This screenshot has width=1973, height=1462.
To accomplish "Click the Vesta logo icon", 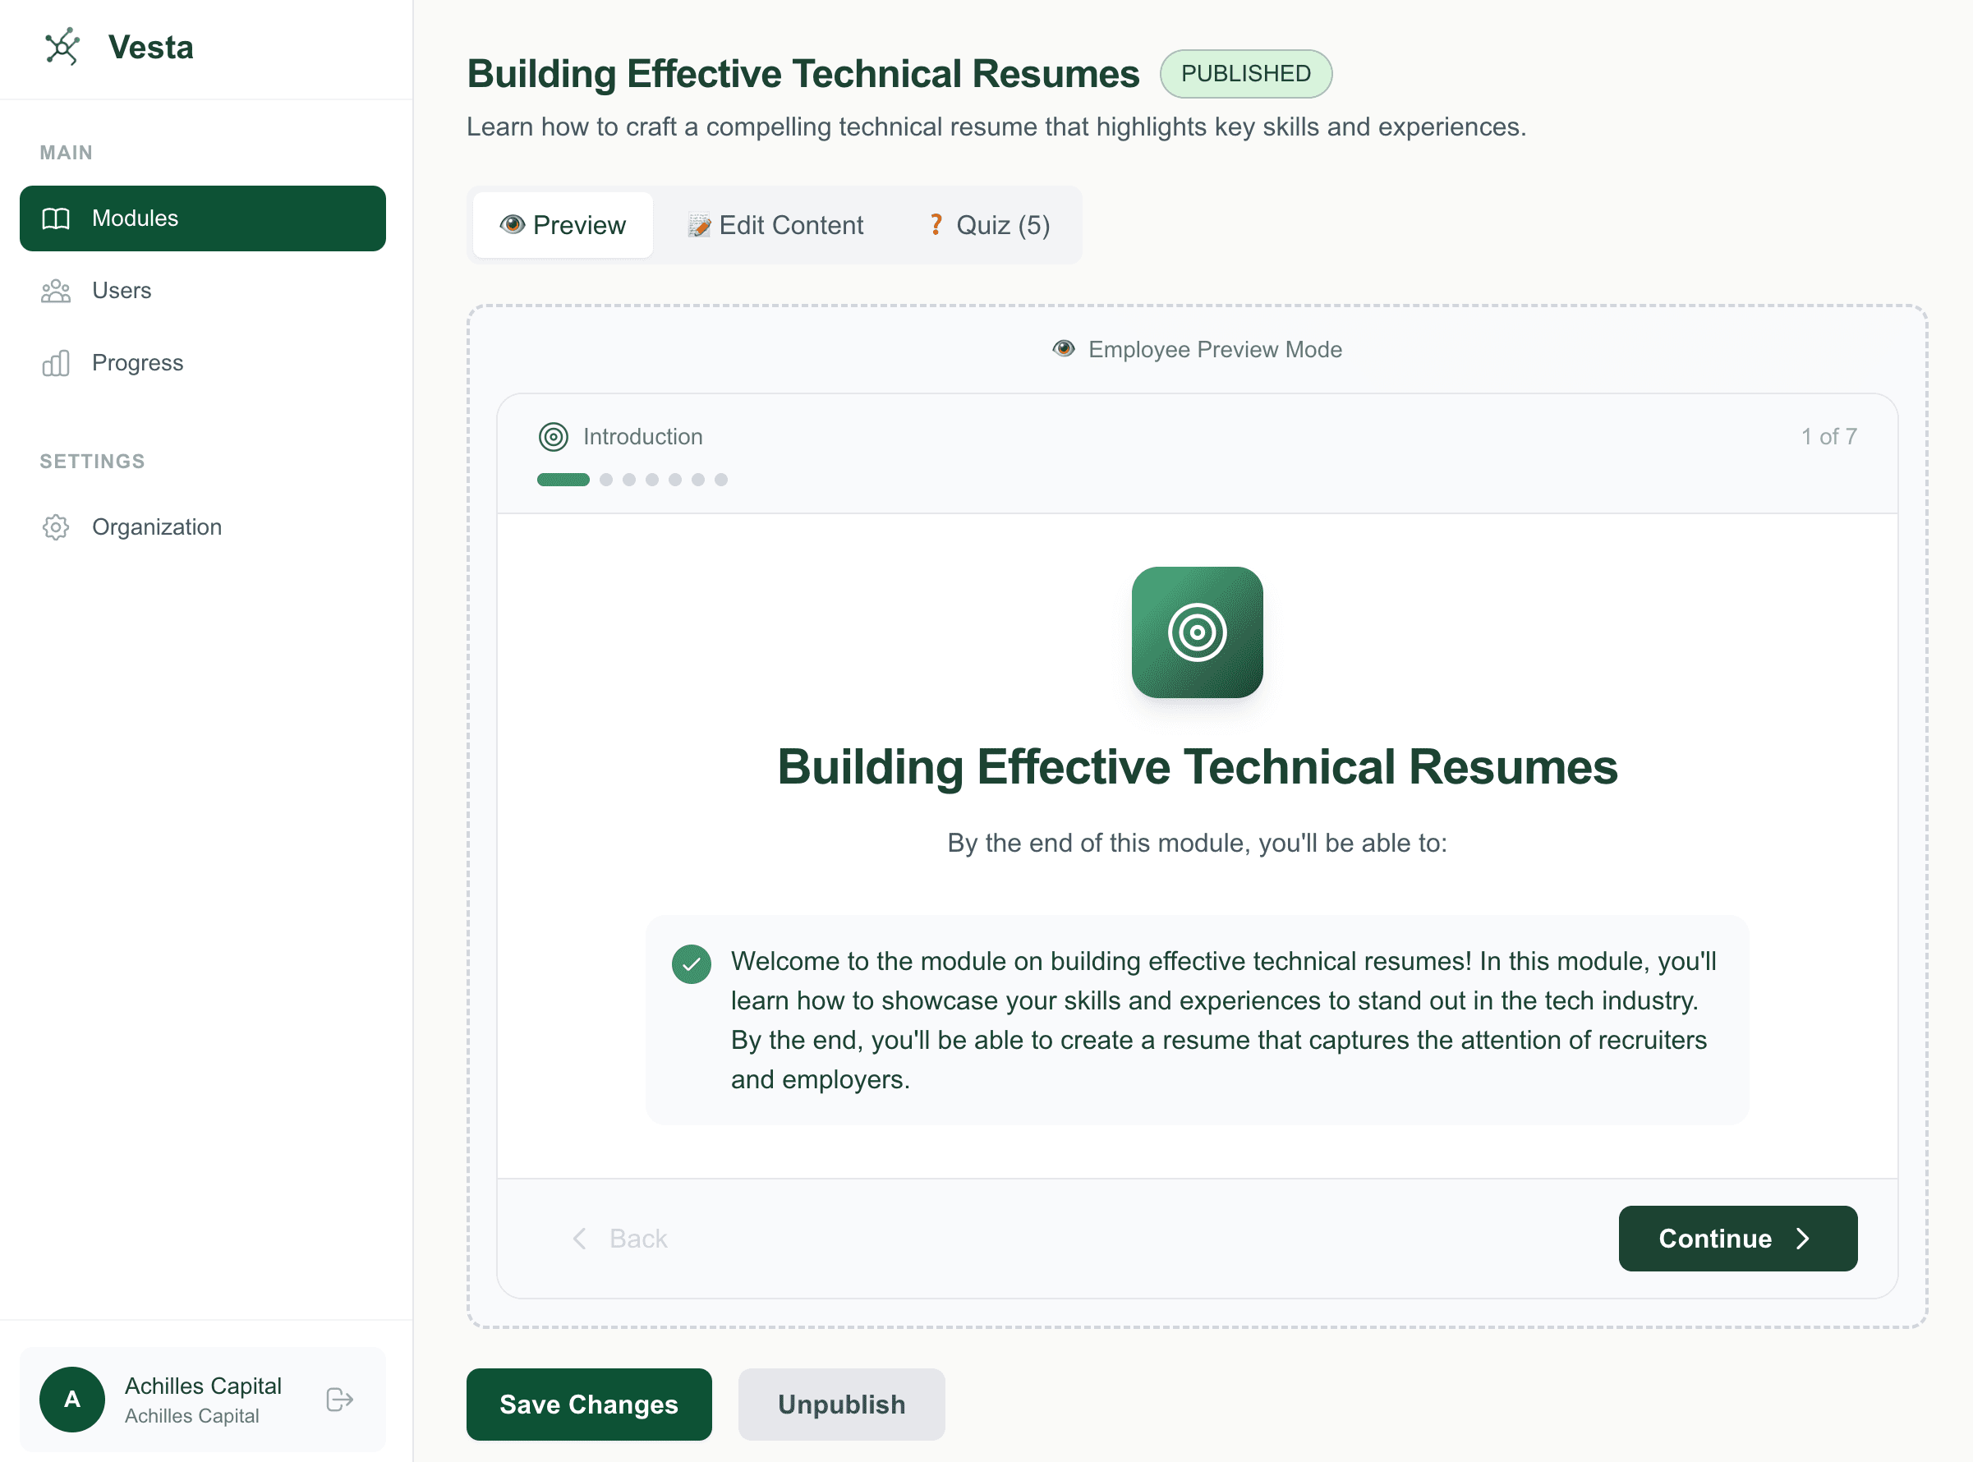I will [x=62, y=47].
